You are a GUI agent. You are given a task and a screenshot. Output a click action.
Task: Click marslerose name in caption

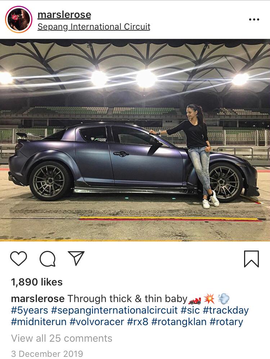(38, 299)
